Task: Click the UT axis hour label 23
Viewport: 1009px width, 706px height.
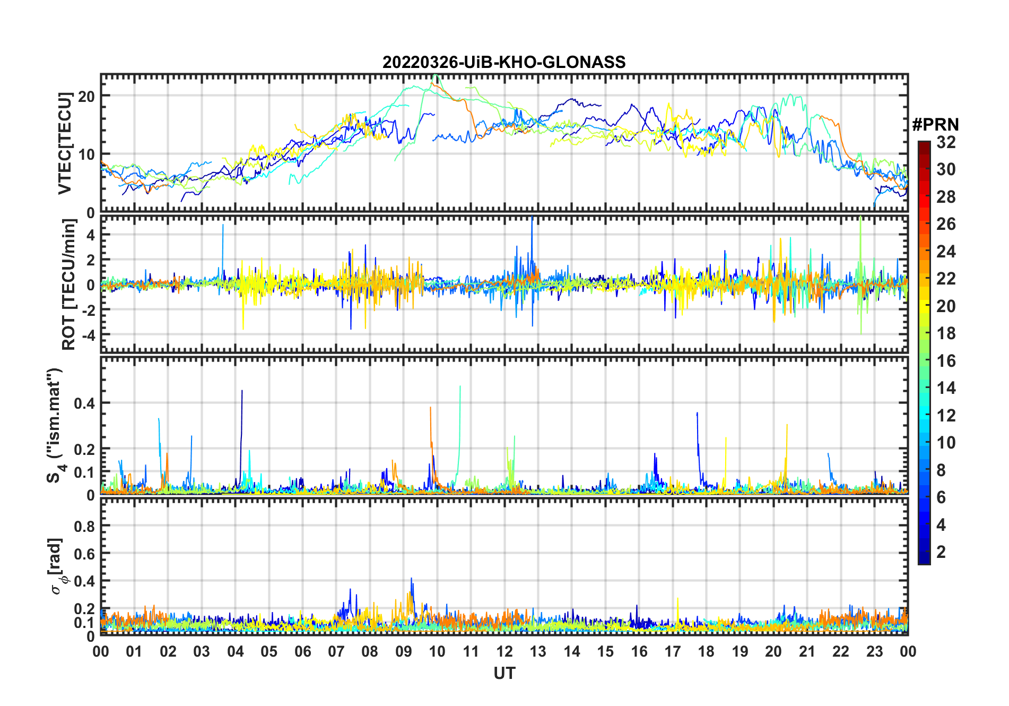Action: pyautogui.click(x=875, y=652)
